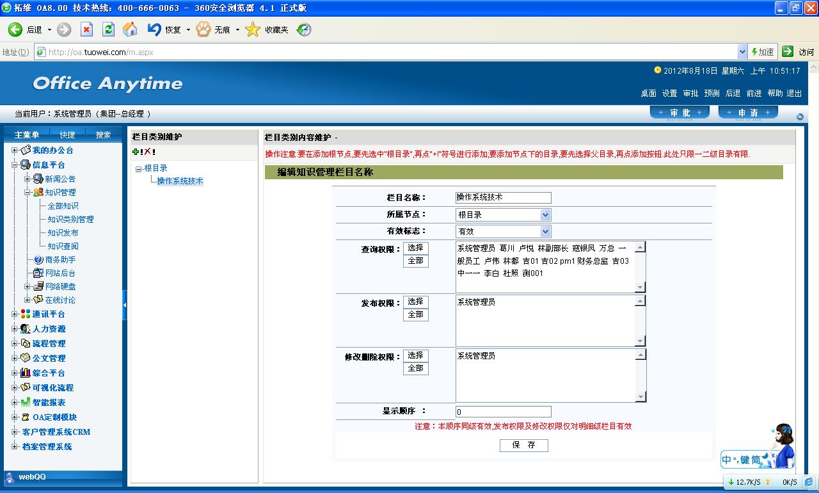Open the 有效标志 dropdown
819x493 pixels.
coord(545,232)
